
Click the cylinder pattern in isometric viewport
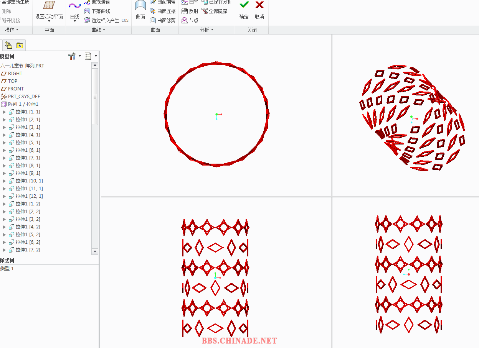click(x=413, y=118)
